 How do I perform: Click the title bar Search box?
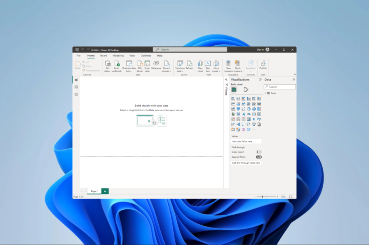point(190,49)
